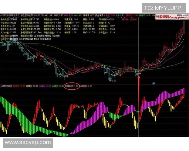Click the 昨收盘价: 12.300 value

point(107,29)
